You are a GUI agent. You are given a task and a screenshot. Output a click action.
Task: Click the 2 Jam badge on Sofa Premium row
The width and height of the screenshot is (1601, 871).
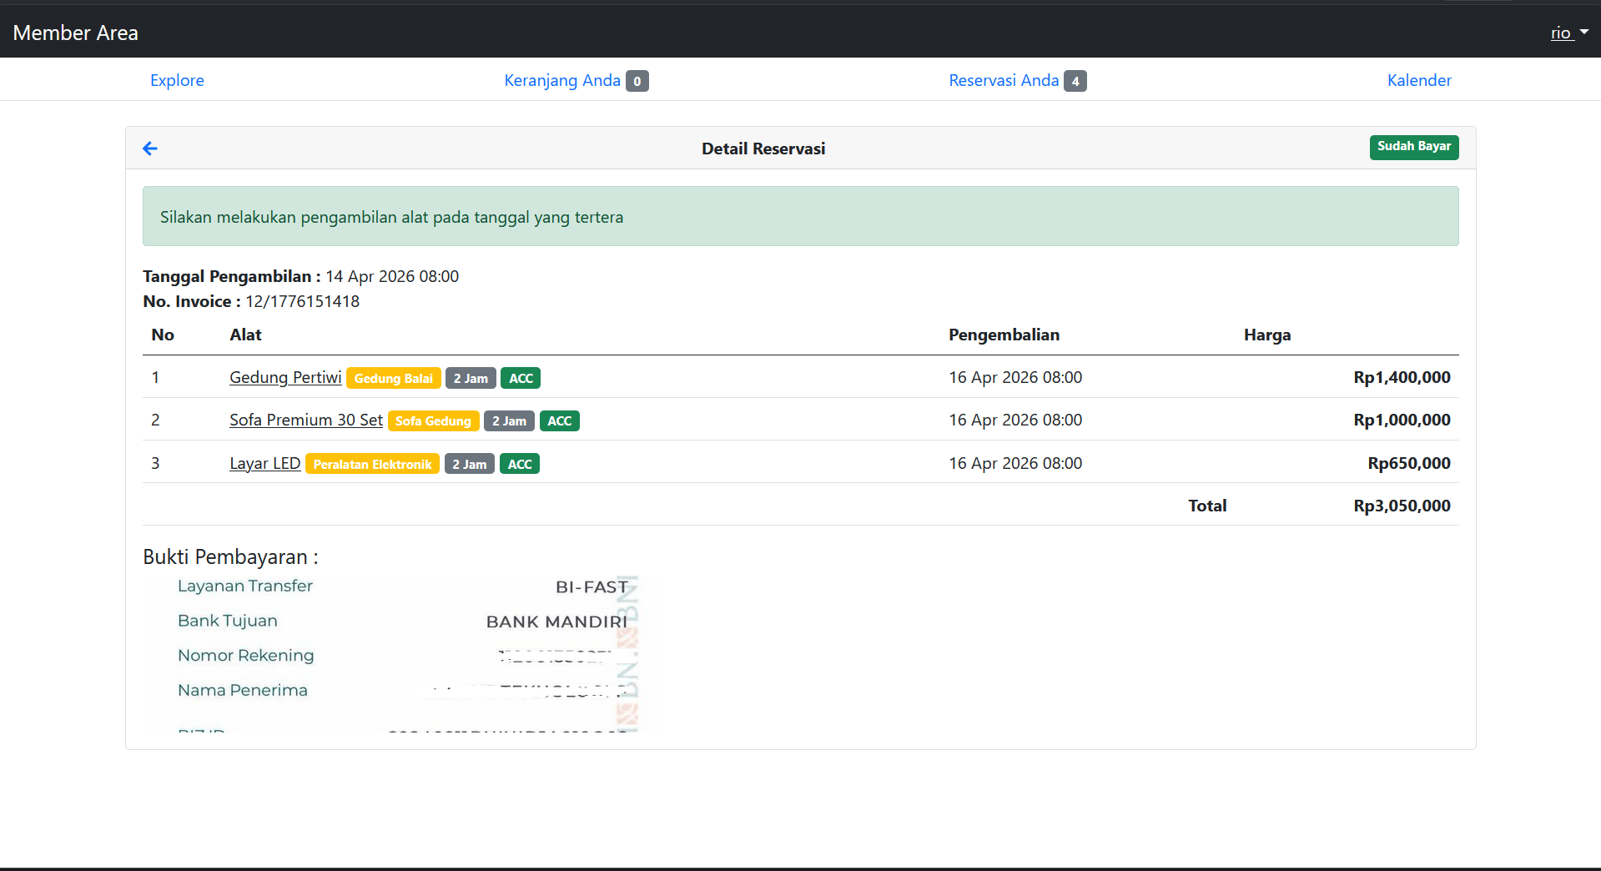(x=509, y=420)
